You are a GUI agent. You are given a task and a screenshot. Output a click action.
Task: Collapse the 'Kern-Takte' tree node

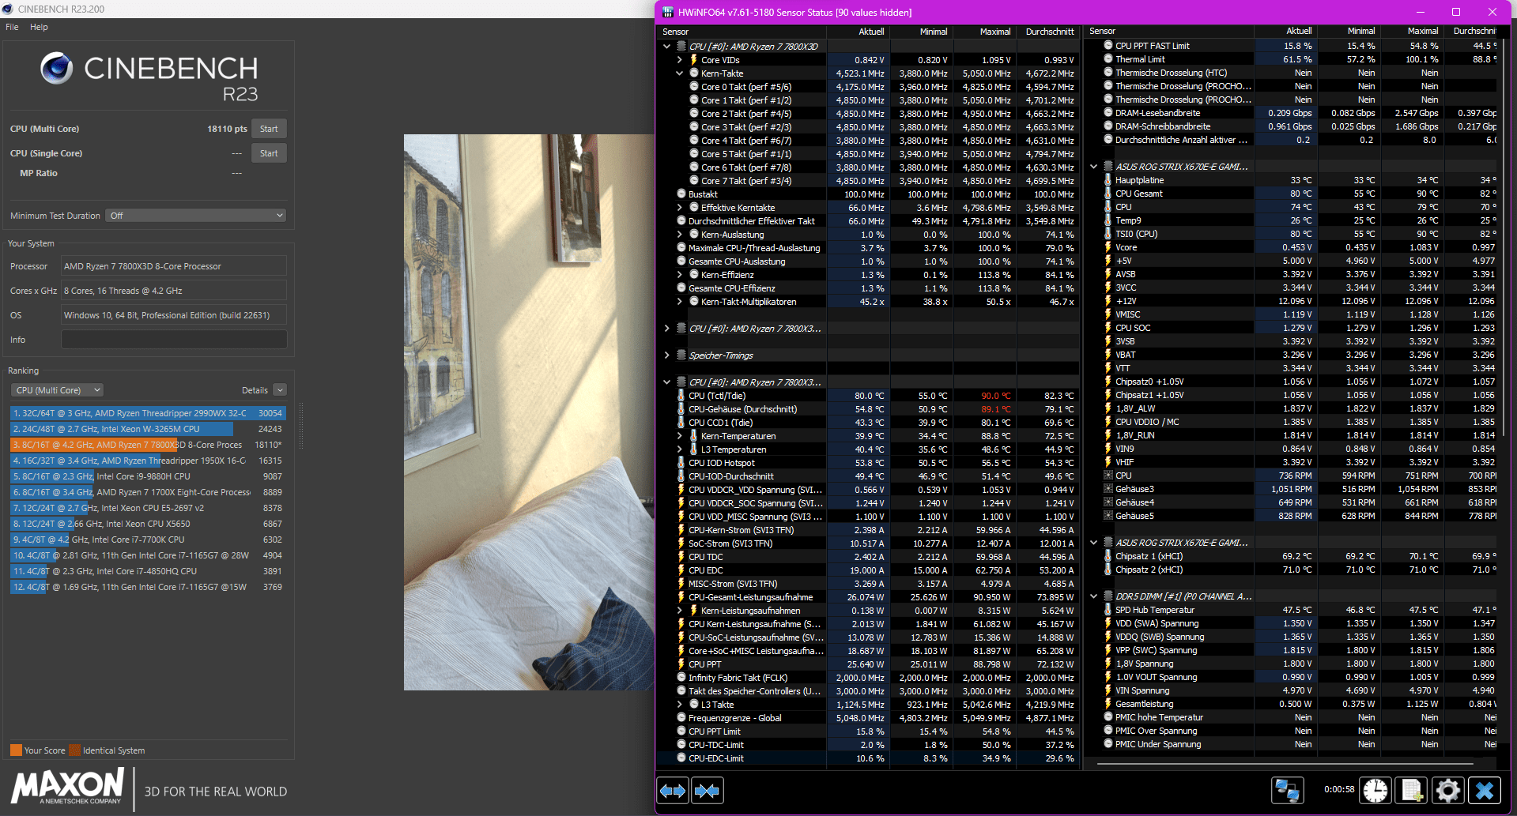click(x=679, y=73)
